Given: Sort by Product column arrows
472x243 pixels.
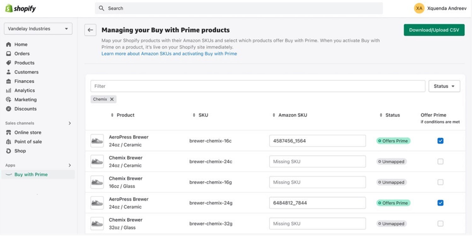Looking at the screenshot, I should [x=112, y=115].
